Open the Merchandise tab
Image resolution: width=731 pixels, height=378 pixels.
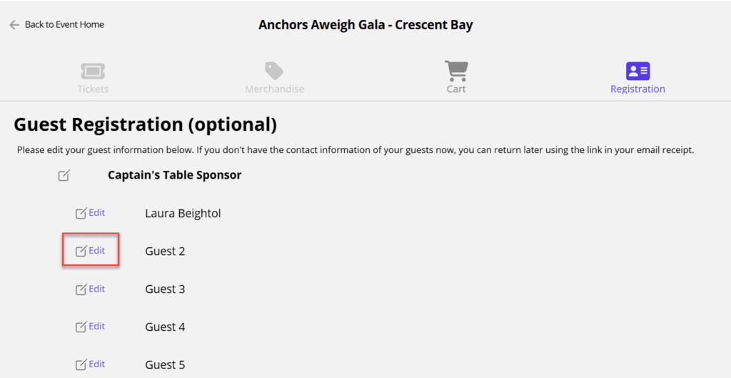click(x=275, y=89)
